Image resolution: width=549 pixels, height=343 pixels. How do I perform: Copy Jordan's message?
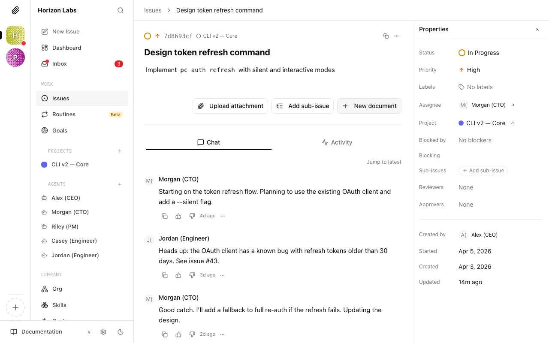(x=165, y=275)
